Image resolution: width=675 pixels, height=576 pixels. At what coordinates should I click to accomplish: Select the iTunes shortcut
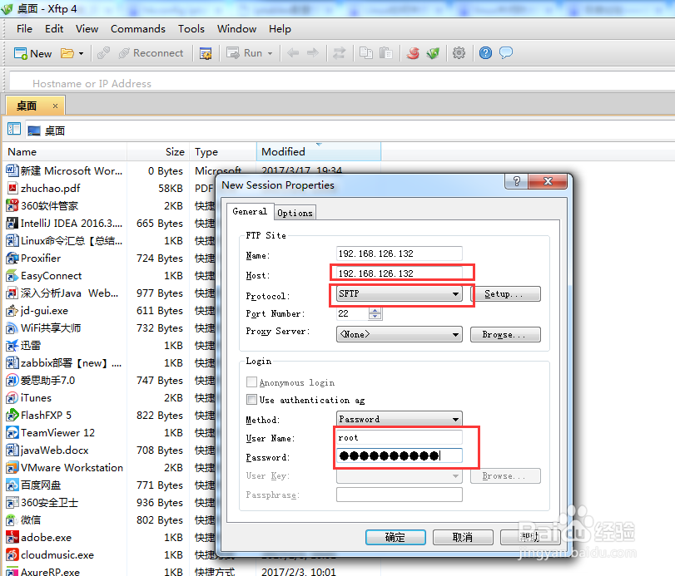click(36, 398)
